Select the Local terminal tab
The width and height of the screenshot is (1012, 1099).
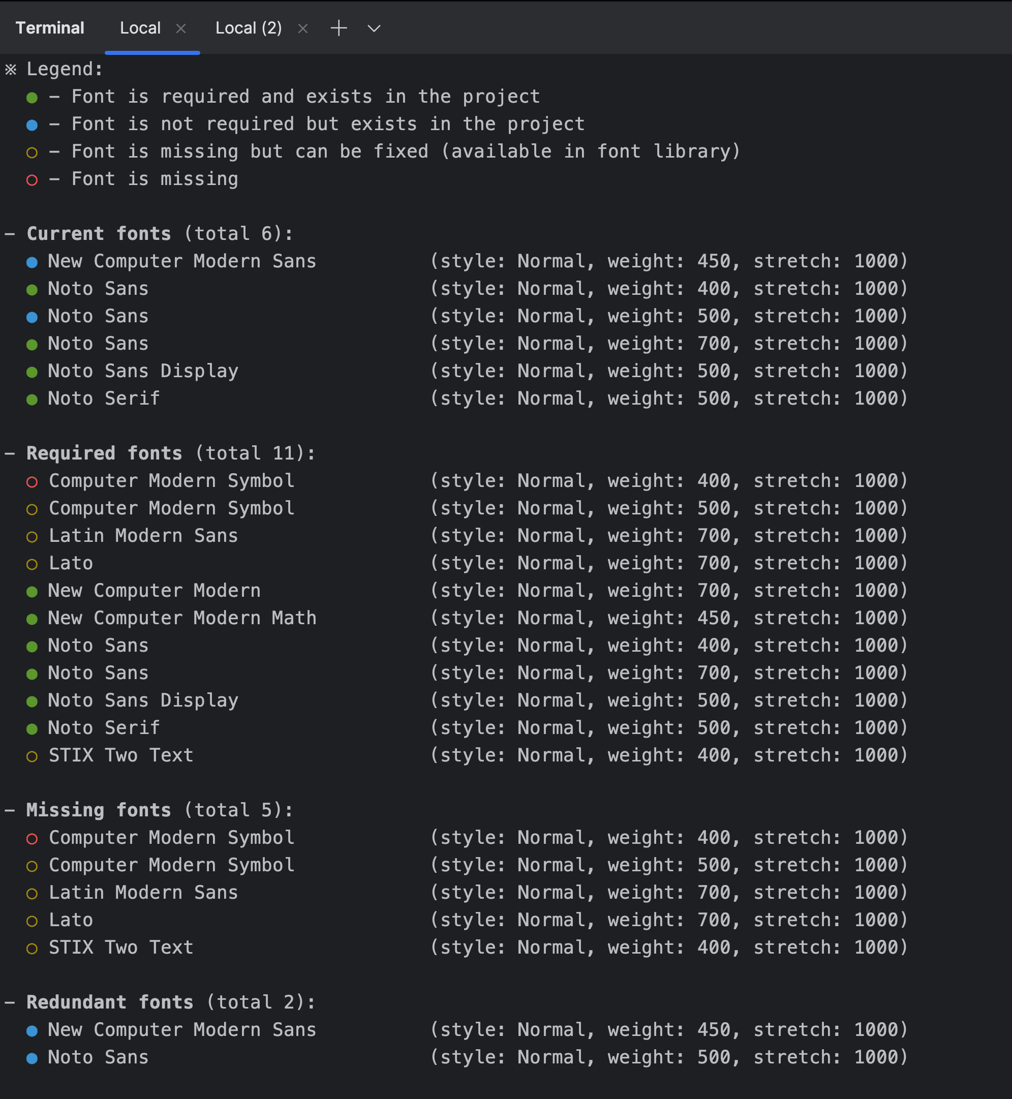pos(140,28)
